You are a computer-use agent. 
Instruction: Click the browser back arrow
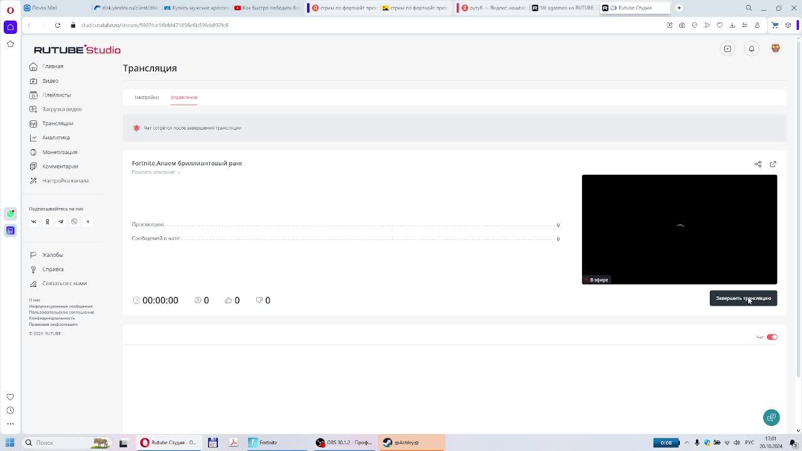(x=29, y=25)
